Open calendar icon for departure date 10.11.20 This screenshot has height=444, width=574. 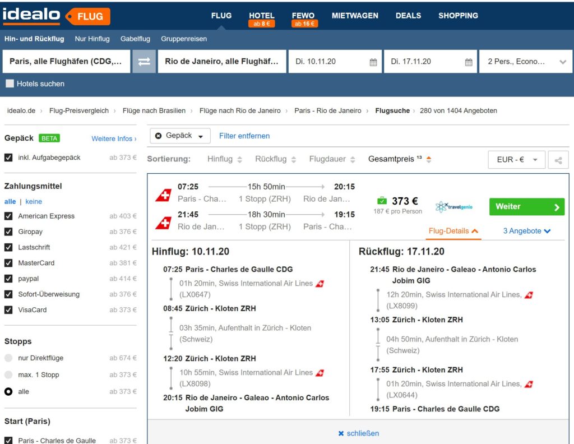[373, 62]
